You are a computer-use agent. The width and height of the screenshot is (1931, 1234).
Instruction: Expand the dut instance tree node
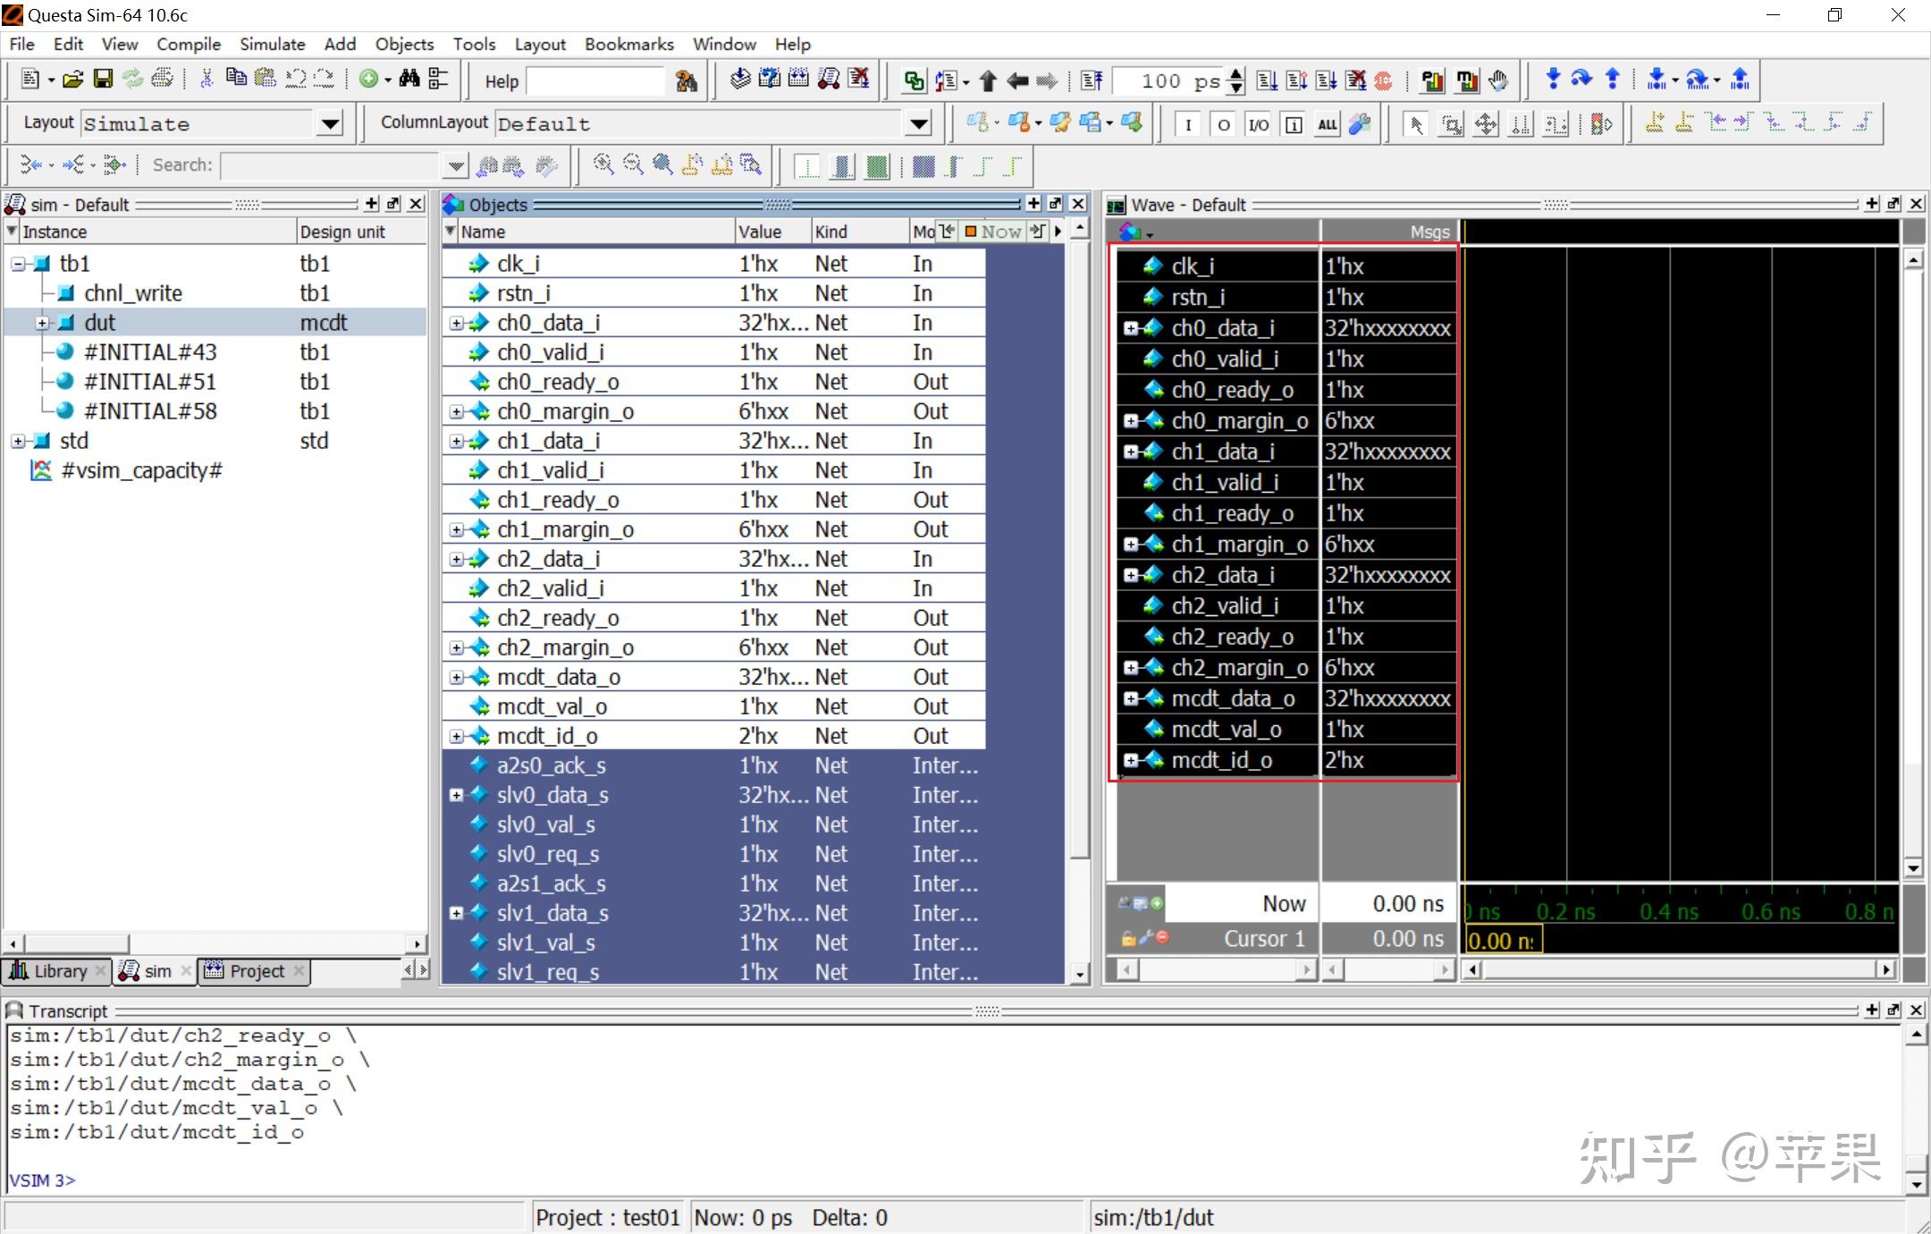click(42, 323)
